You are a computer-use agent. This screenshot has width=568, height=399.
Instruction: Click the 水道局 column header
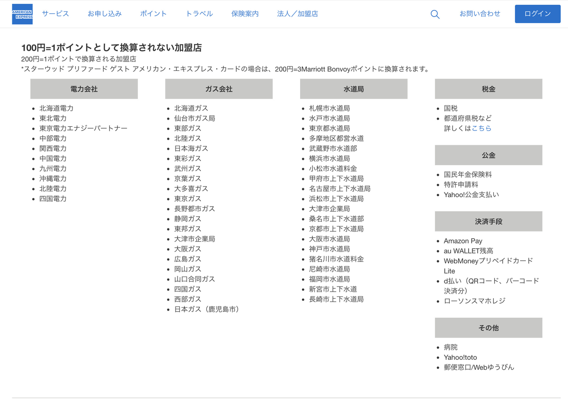tap(354, 89)
